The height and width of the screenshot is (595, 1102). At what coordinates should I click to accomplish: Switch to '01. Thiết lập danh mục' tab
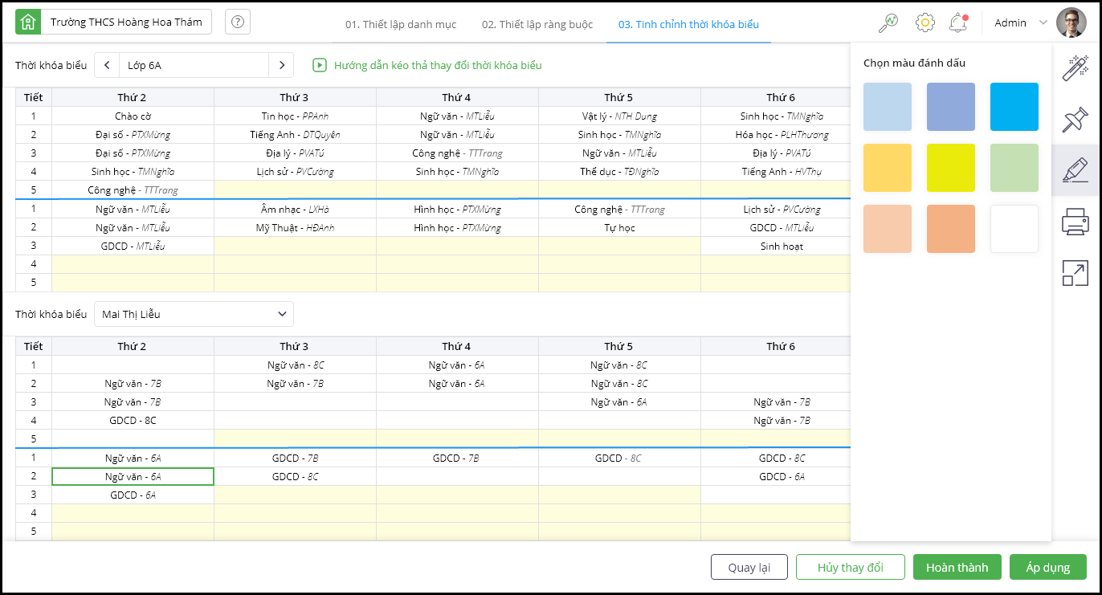[401, 24]
